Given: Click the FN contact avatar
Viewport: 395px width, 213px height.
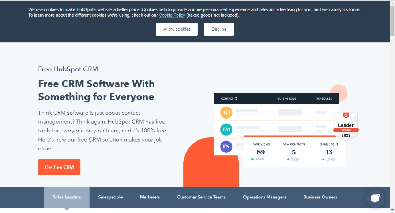Looking at the screenshot, I should point(226,147).
